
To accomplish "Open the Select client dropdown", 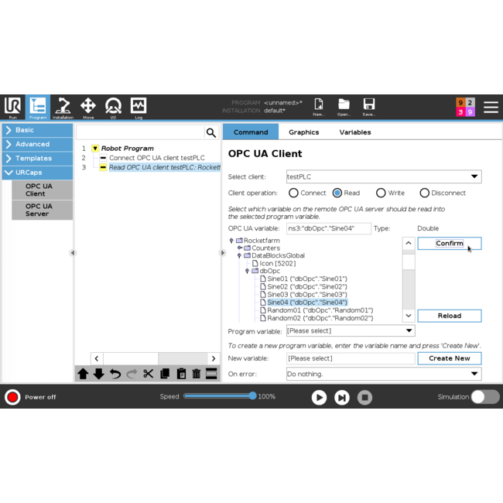I will click(x=383, y=176).
